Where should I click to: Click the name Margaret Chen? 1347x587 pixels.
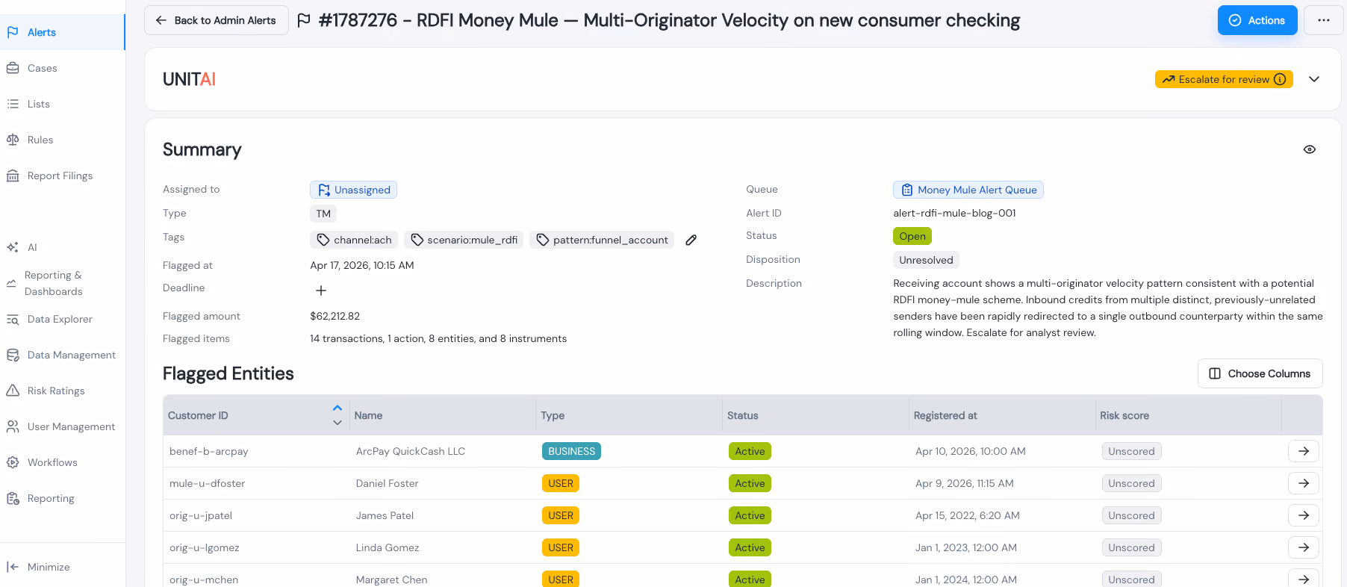pyautogui.click(x=392, y=580)
